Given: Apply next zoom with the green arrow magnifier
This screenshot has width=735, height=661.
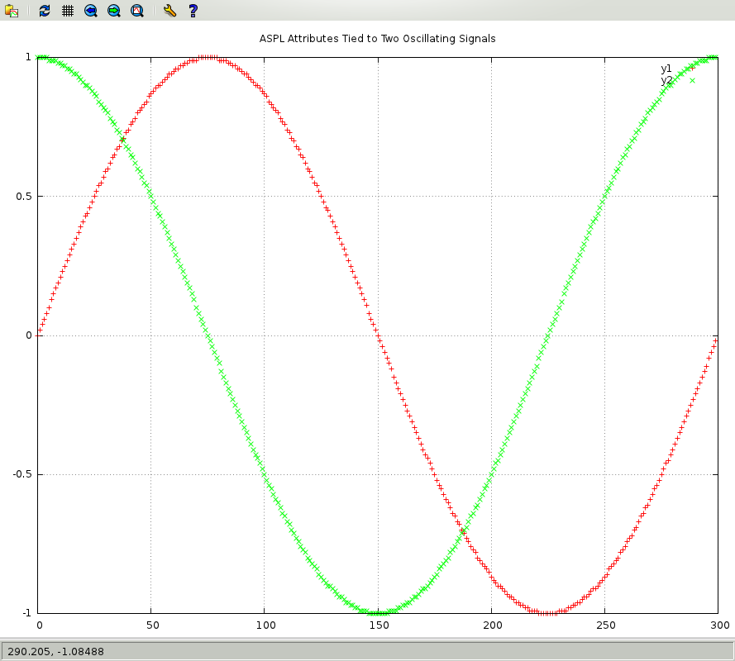Looking at the screenshot, I should (x=114, y=11).
